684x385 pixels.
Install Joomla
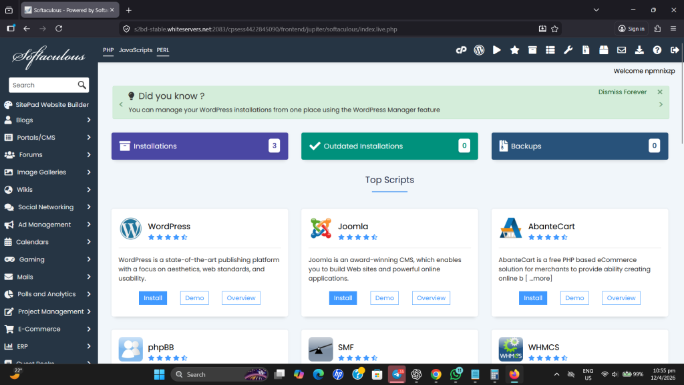pyautogui.click(x=343, y=298)
